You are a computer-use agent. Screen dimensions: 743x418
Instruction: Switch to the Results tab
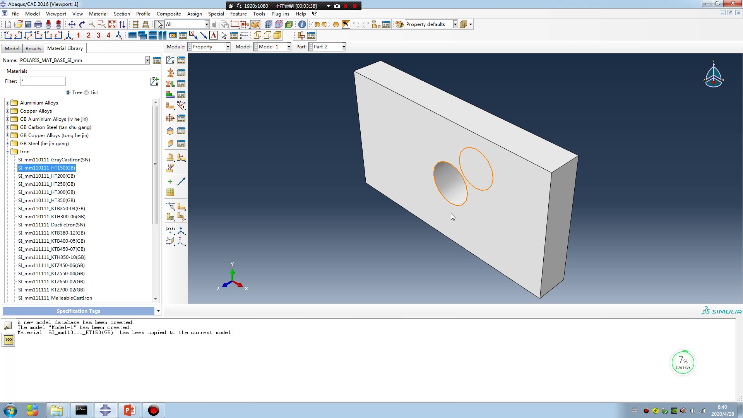pos(33,48)
